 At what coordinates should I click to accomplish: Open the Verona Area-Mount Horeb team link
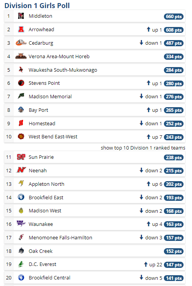(59, 57)
